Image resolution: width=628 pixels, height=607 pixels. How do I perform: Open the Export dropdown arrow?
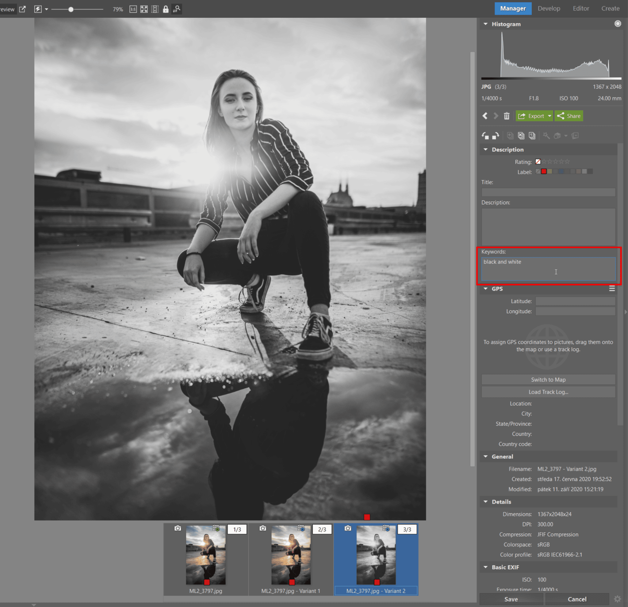549,116
